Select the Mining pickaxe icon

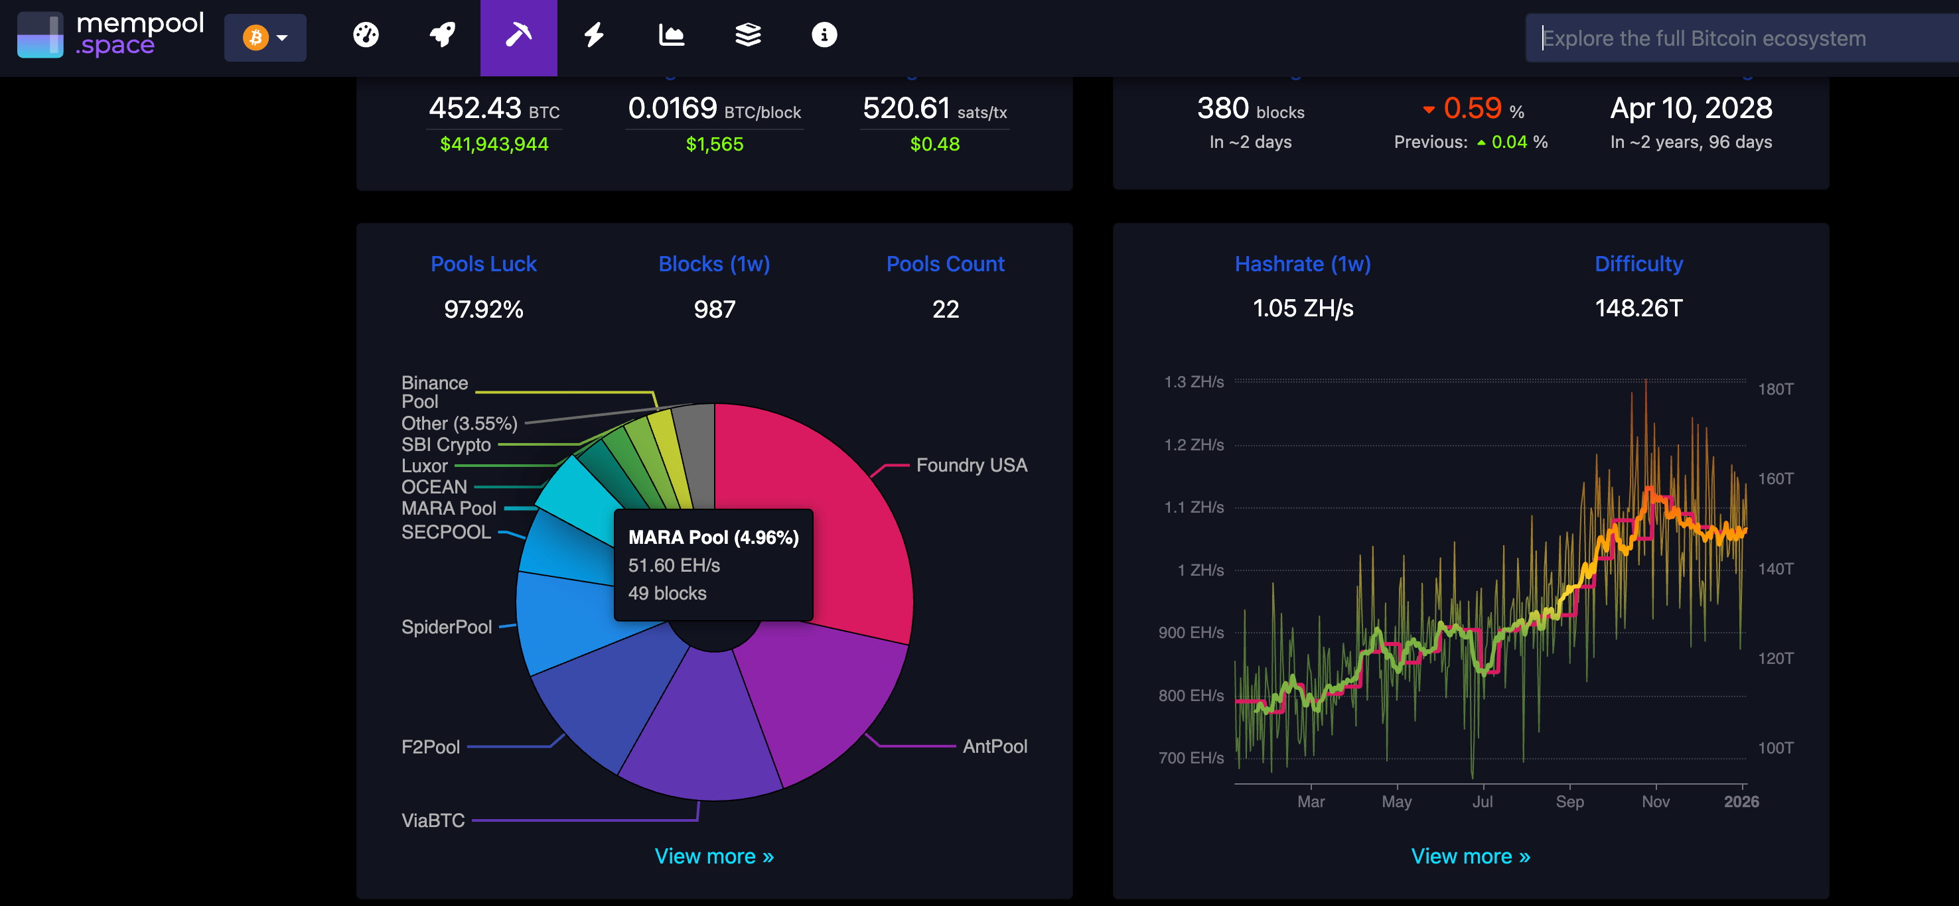(518, 36)
